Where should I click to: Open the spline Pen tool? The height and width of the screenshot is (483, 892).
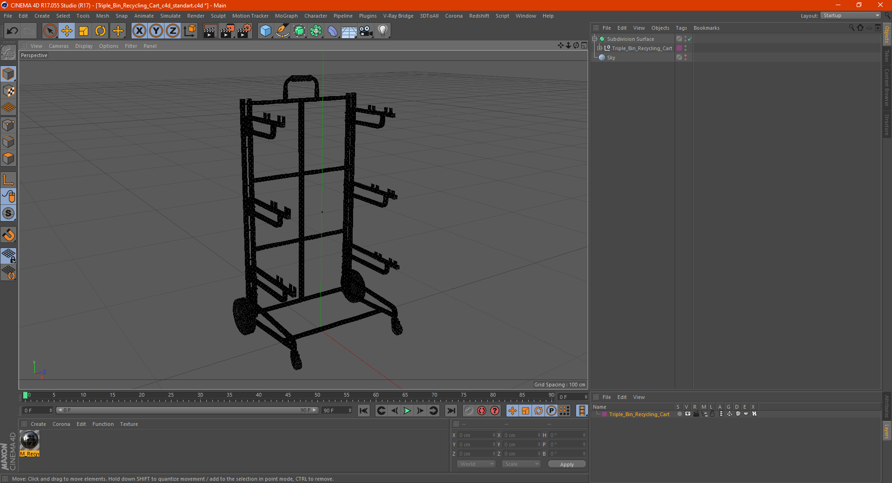[x=282, y=31]
